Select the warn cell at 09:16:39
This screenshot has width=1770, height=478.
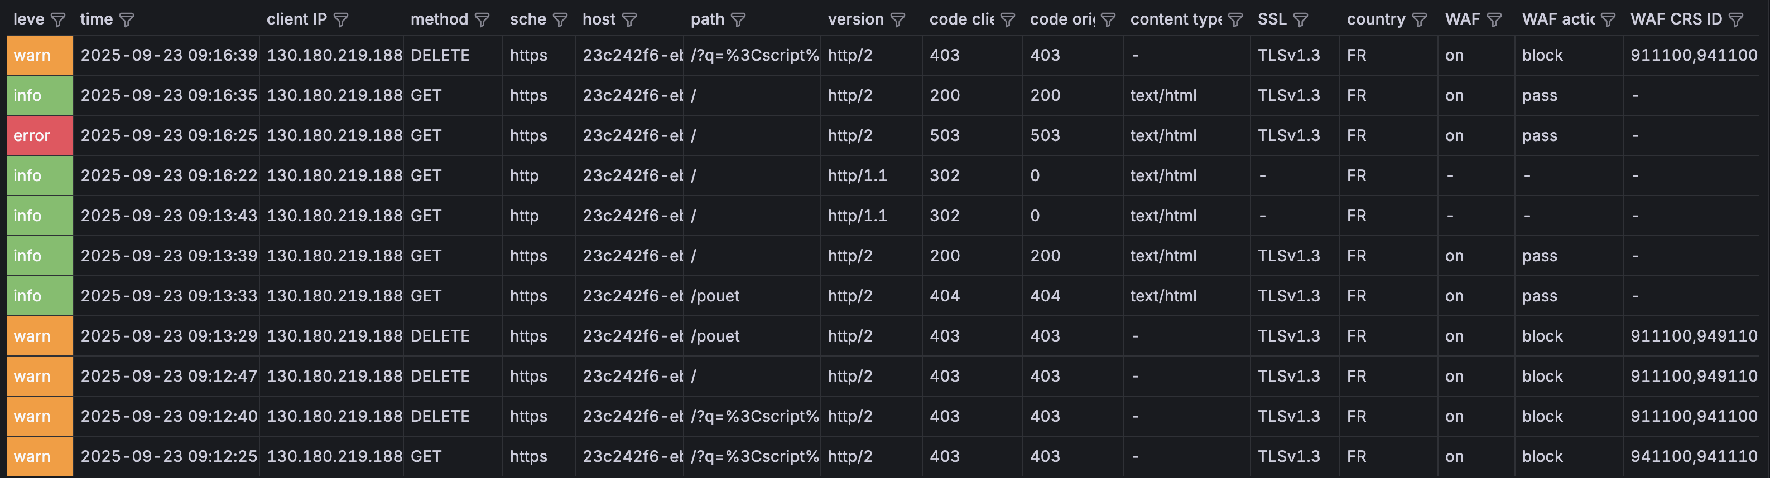click(39, 56)
